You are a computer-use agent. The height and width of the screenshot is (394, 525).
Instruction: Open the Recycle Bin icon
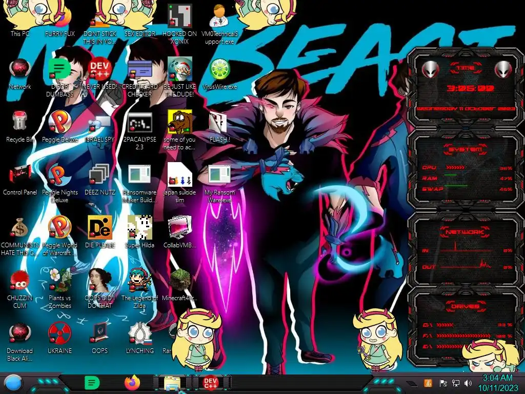20,127
